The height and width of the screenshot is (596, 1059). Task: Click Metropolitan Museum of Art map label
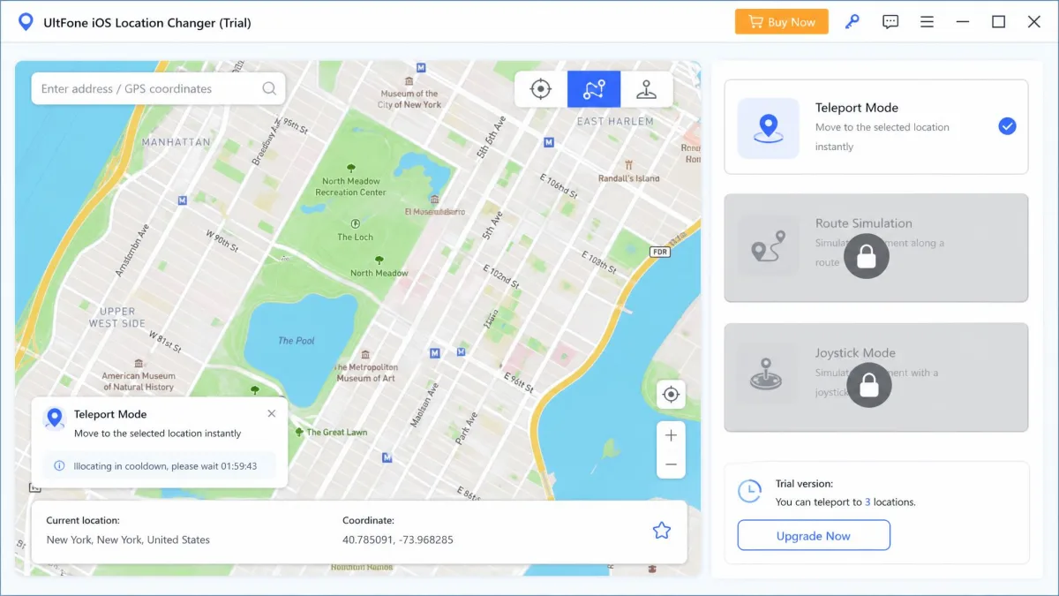(366, 373)
